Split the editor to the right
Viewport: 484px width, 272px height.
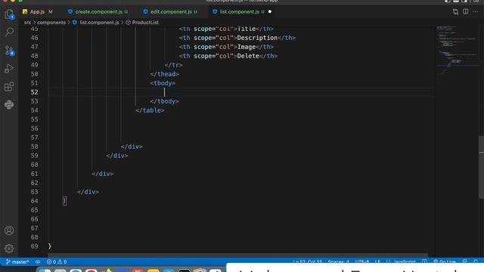tap(466, 12)
